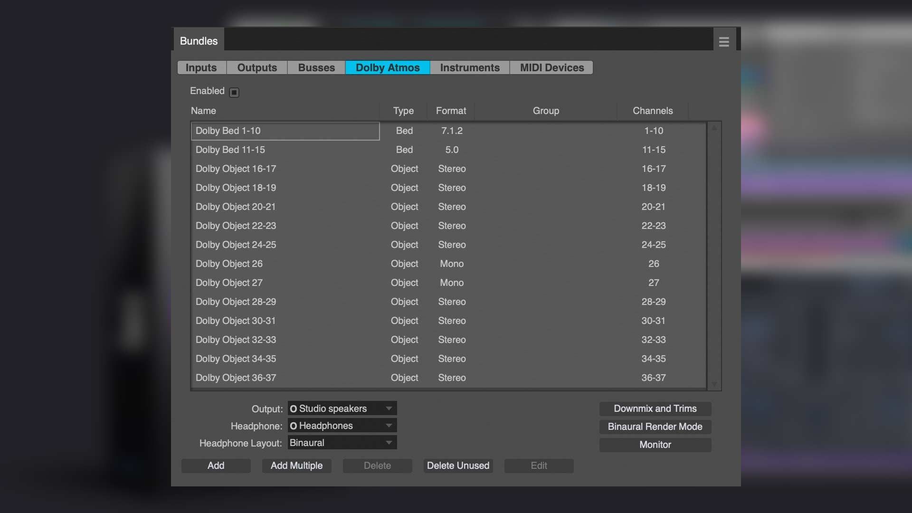The image size is (912, 513).
Task: Switch to the Busses tab
Action: pos(316,67)
